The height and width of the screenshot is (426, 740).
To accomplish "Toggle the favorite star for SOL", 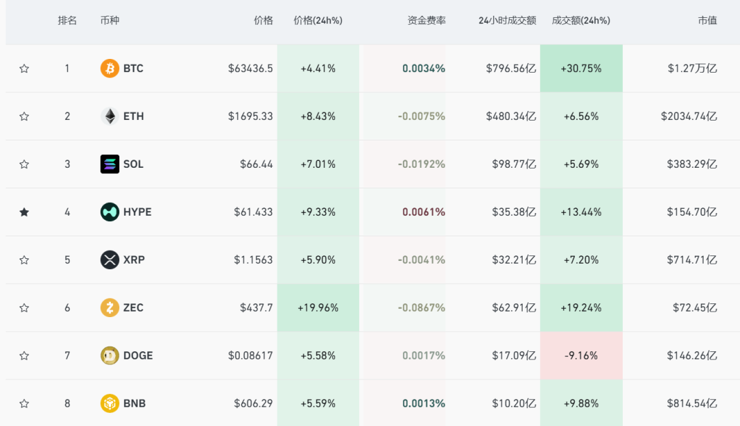I will click(24, 164).
